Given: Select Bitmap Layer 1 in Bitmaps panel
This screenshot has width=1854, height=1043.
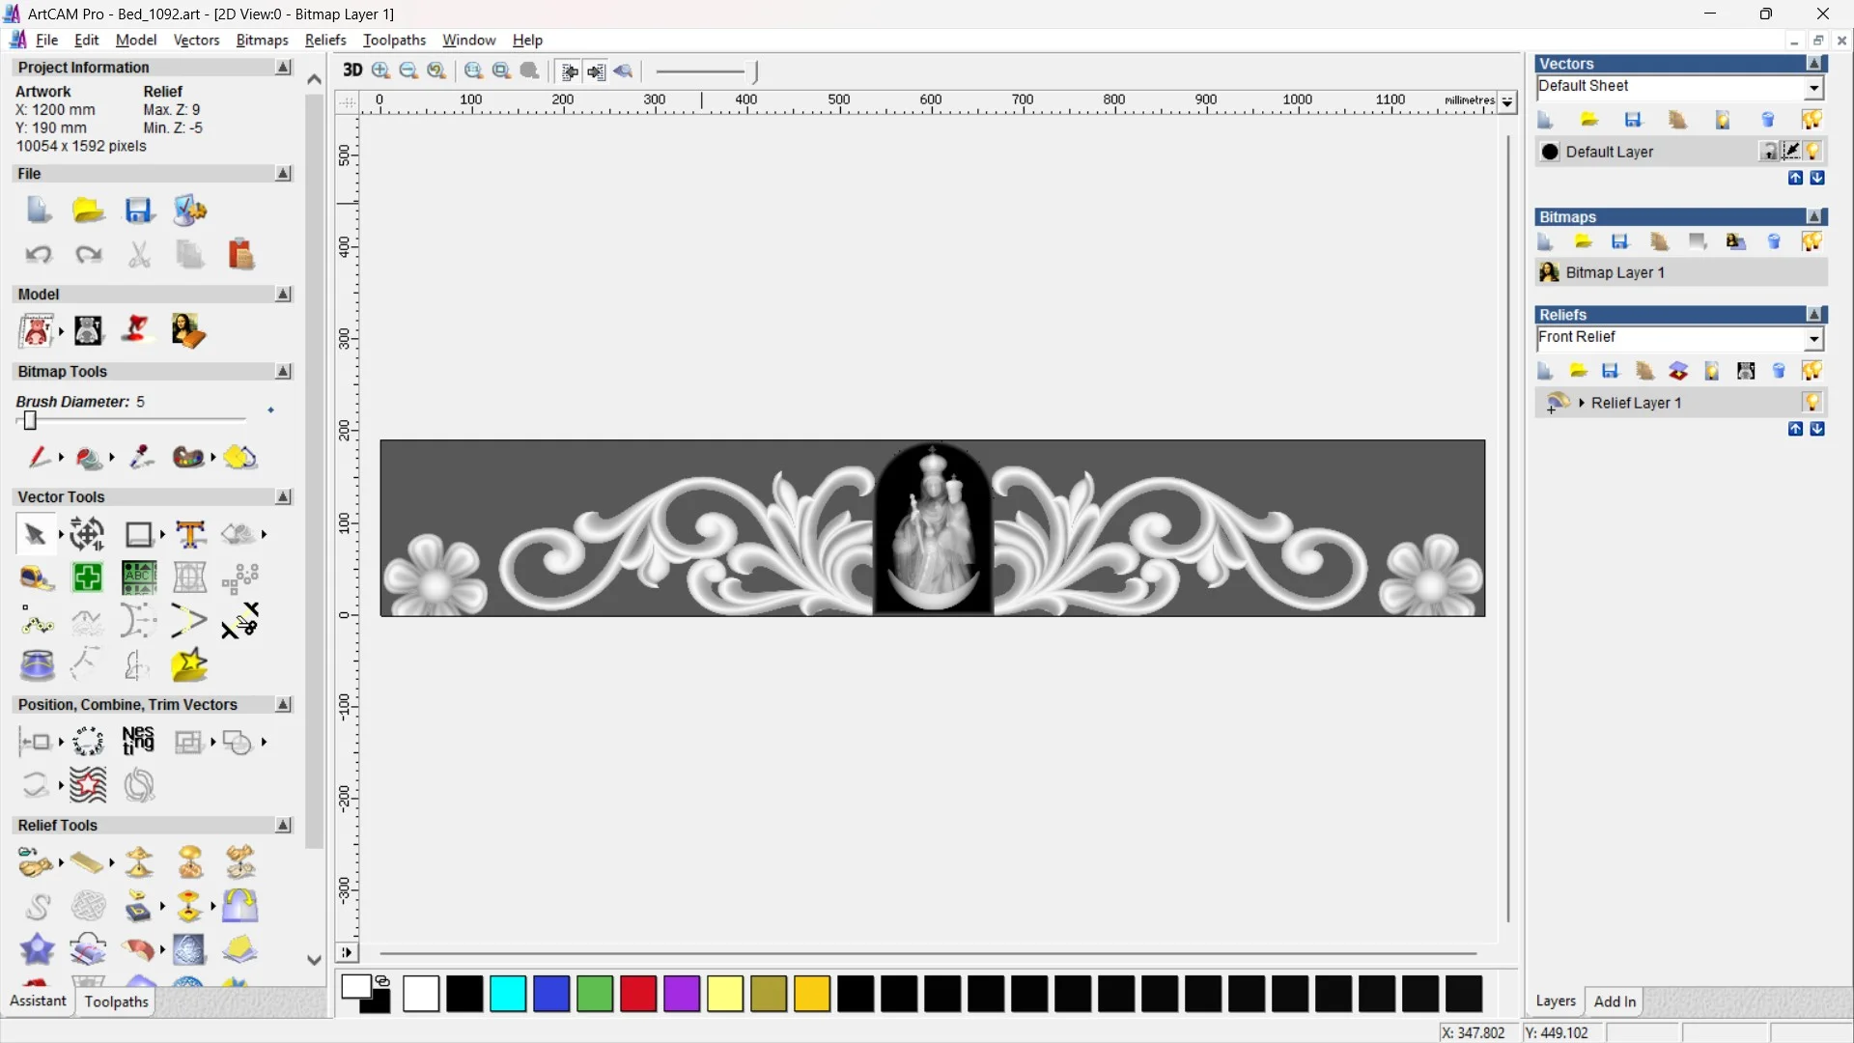Looking at the screenshot, I should pos(1615,272).
